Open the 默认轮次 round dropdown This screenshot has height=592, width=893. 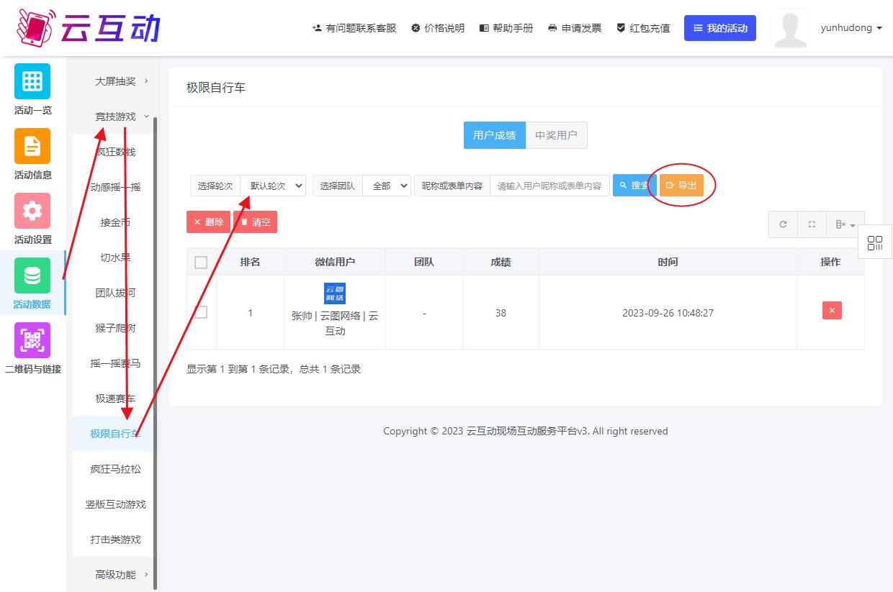273,186
